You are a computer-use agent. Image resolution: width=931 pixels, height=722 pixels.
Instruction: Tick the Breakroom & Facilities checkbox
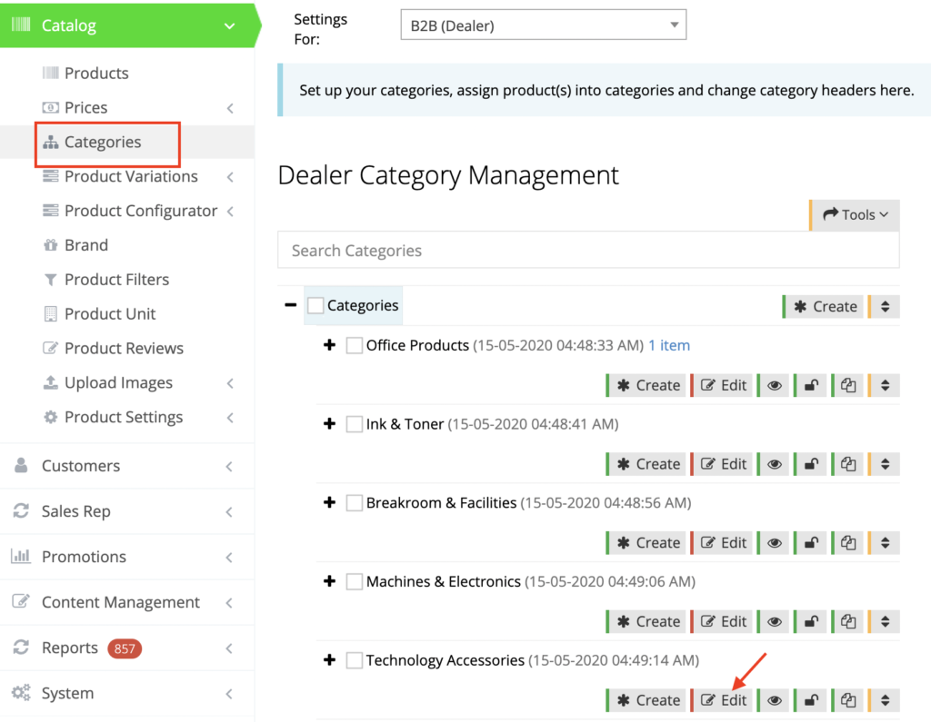pos(355,503)
